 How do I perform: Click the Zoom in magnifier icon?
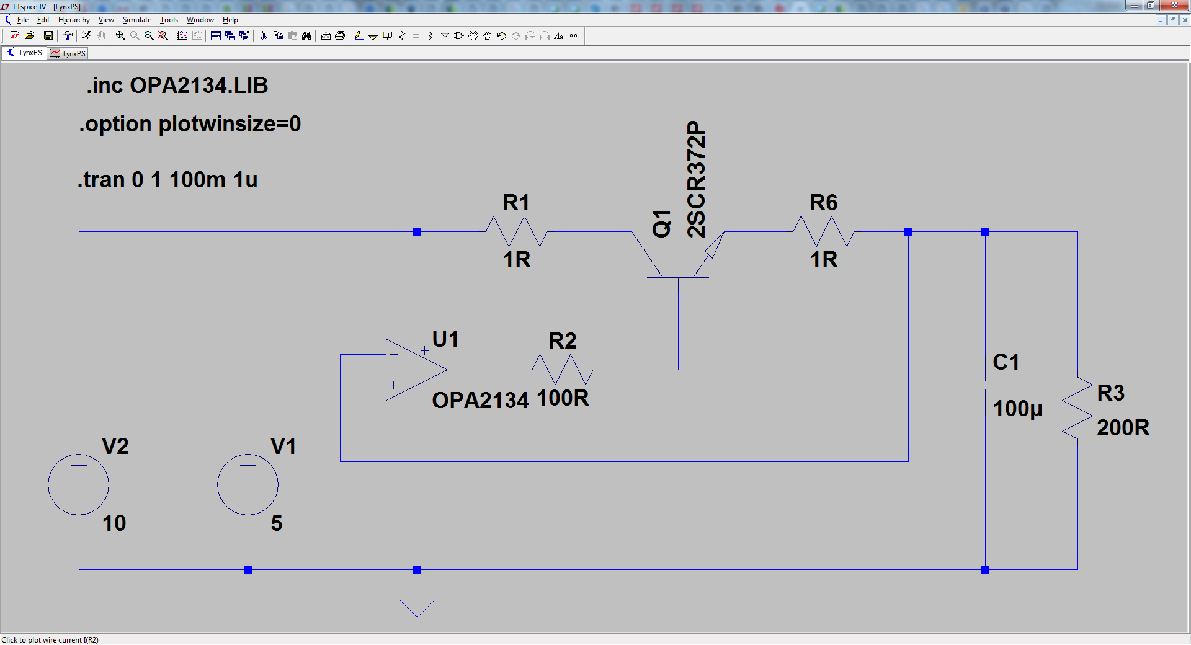coord(120,36)
